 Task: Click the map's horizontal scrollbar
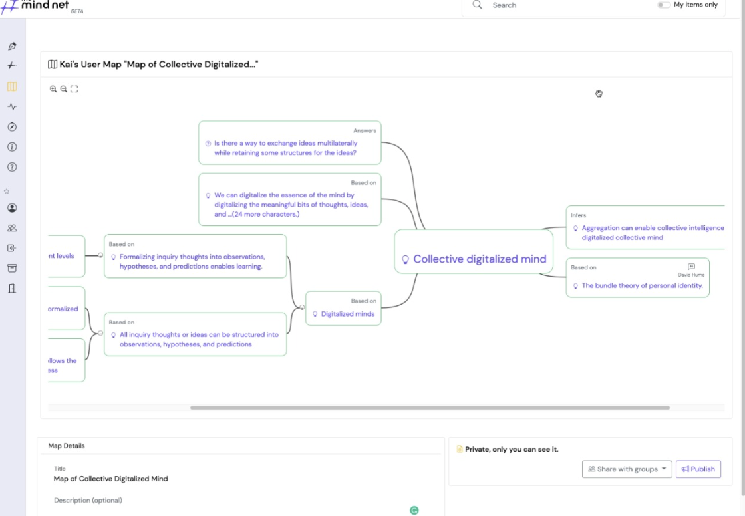[430, 408]
